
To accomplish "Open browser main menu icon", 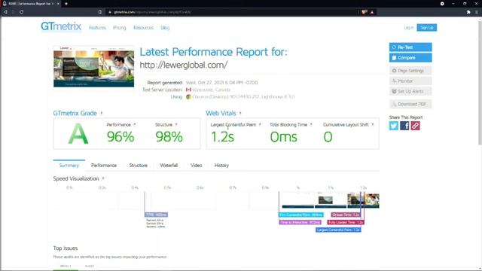I will [477, 12].
